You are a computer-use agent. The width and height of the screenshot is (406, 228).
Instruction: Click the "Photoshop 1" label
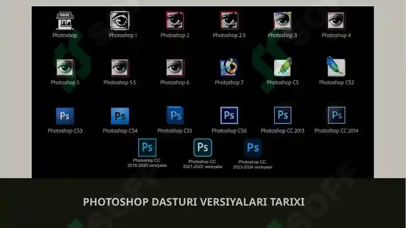tap(123, 35)
